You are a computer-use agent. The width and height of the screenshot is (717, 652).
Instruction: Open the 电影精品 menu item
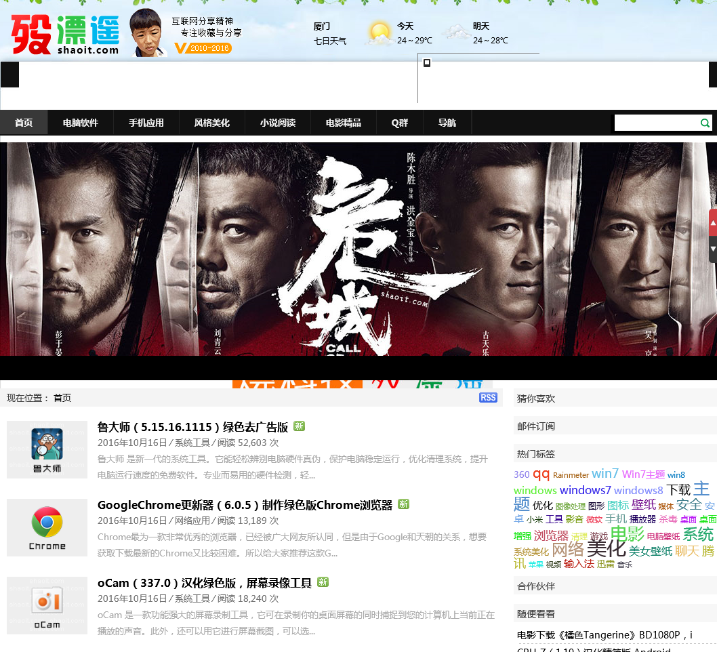click(344, 123)
